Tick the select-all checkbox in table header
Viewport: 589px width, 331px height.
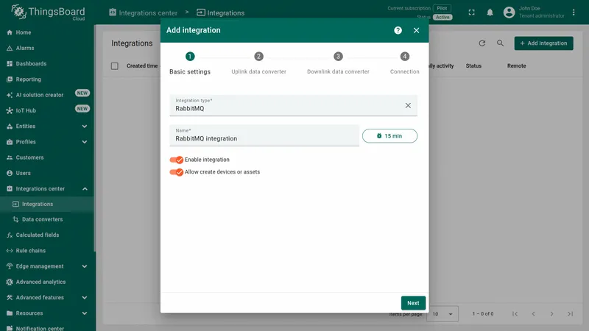[x=115, y=66]
